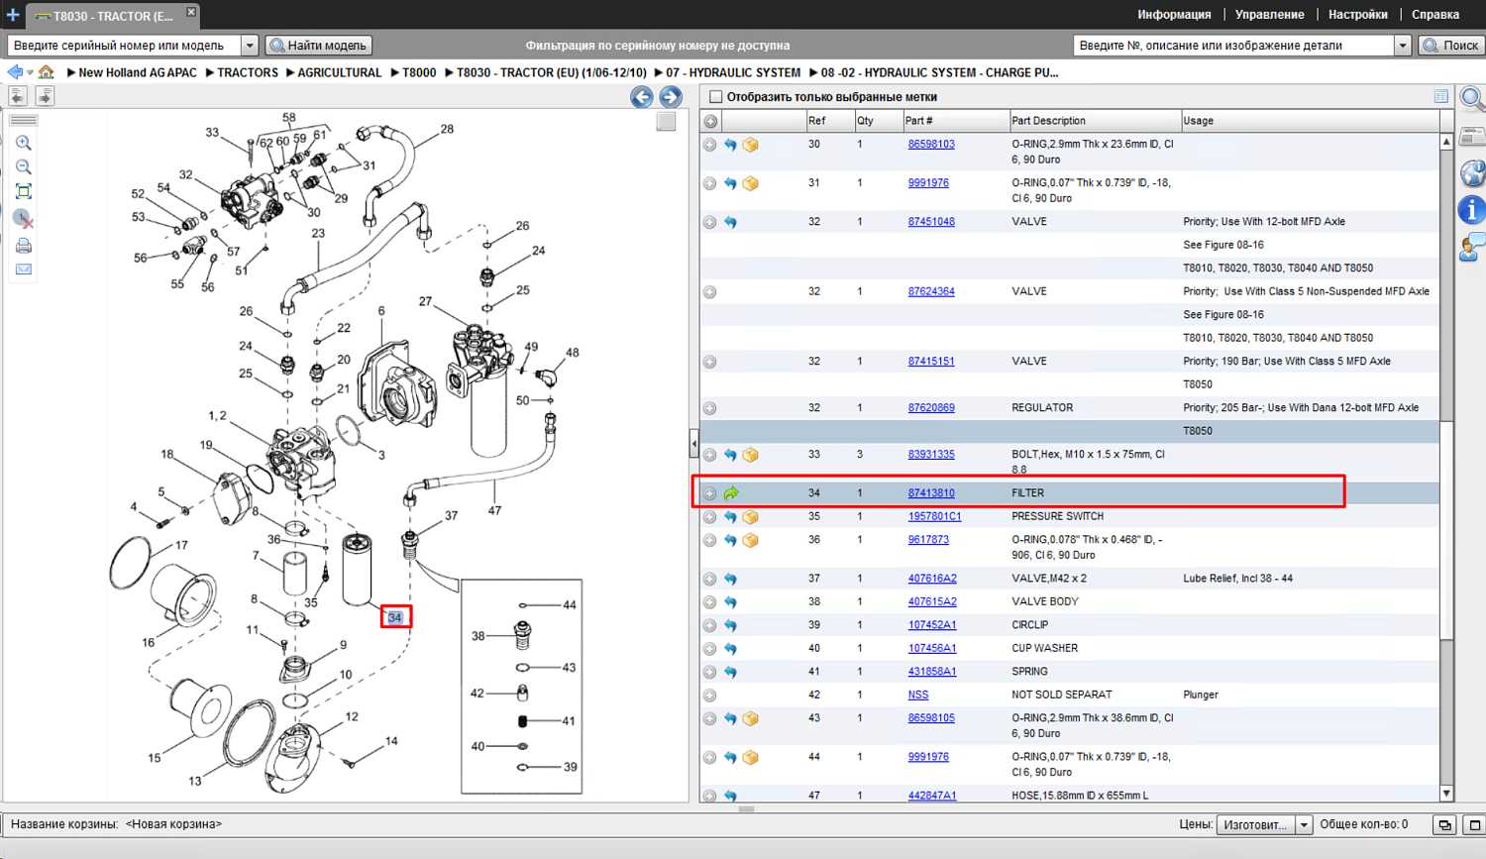
Task: Open the part search field dropdown
Action: tap(1403, 46)
